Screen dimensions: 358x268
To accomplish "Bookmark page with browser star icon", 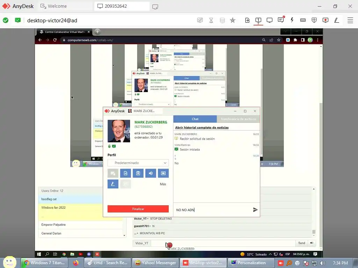I will 279,40.
